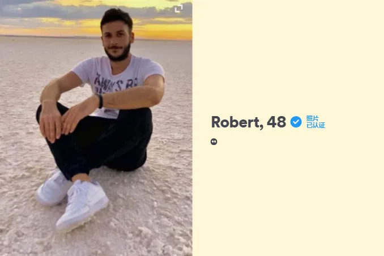Open the 照片已认证 verification label
Screen dimensions: 384x256
[315, 122]
